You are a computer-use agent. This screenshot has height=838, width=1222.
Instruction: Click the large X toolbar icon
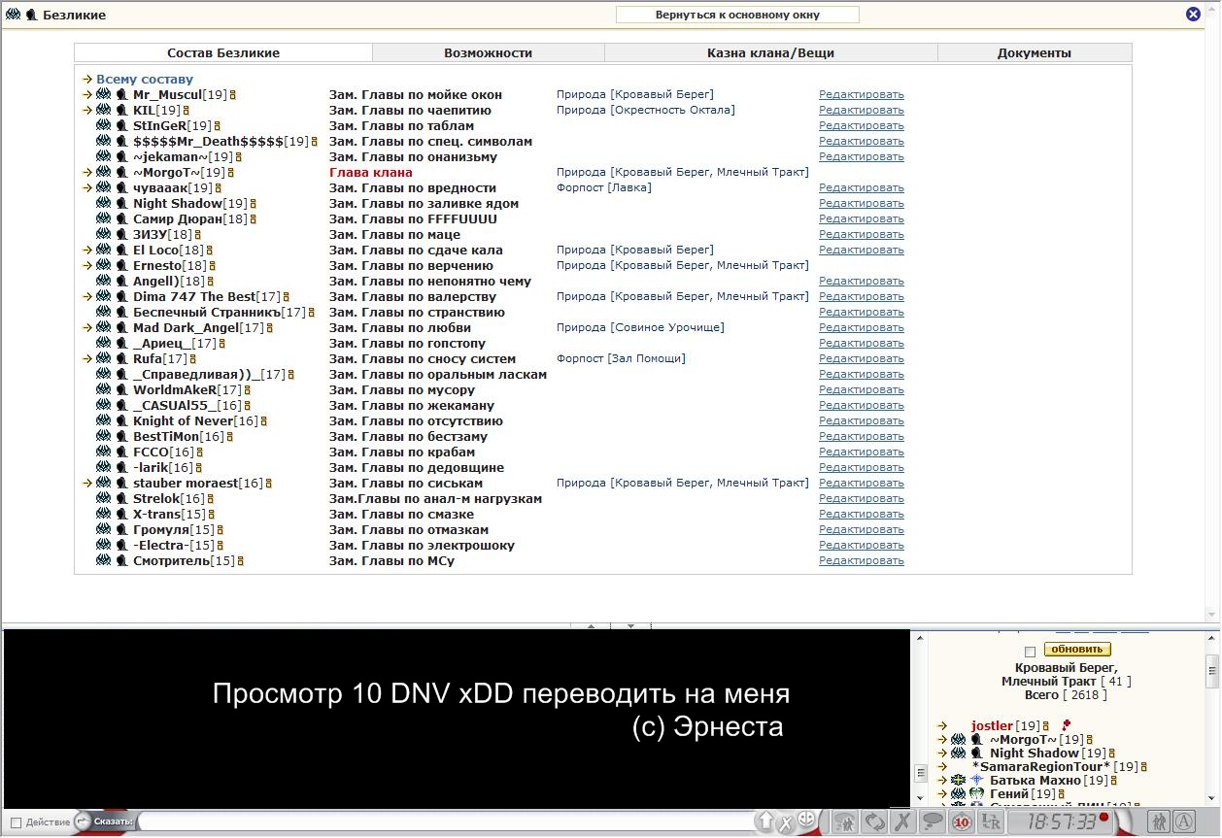point(902,821)
